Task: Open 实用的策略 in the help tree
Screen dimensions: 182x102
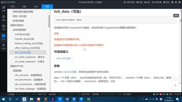Action: tap(18, 21)
